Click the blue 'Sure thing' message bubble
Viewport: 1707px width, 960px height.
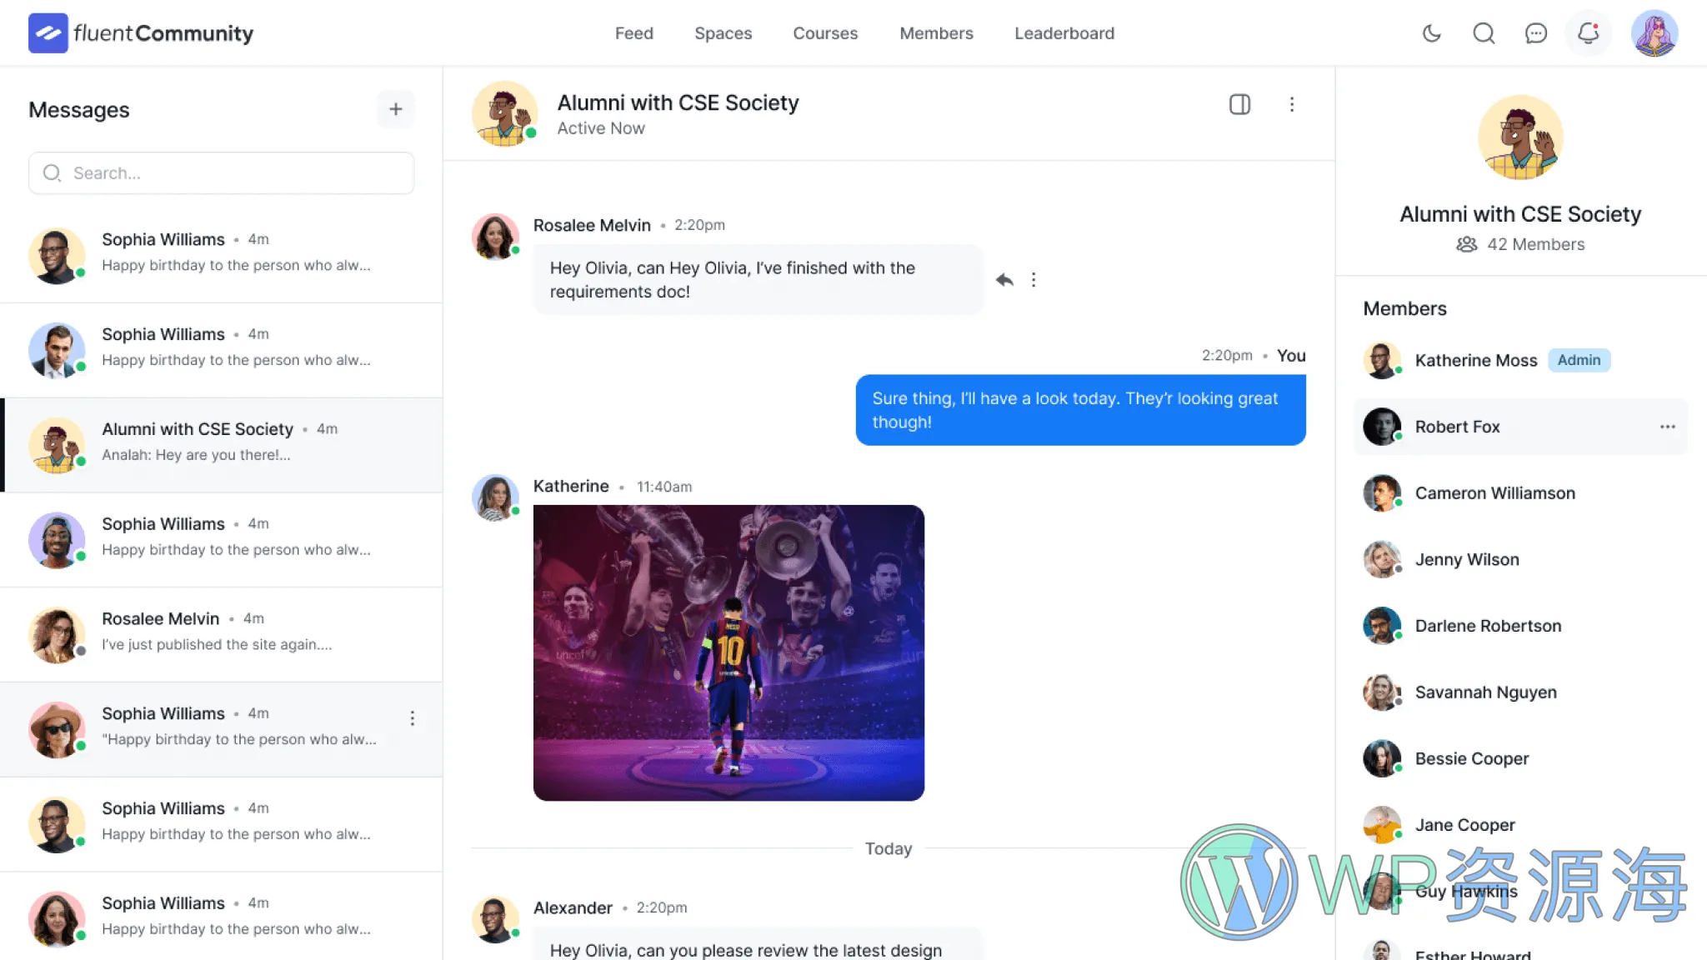(1080, 410)
